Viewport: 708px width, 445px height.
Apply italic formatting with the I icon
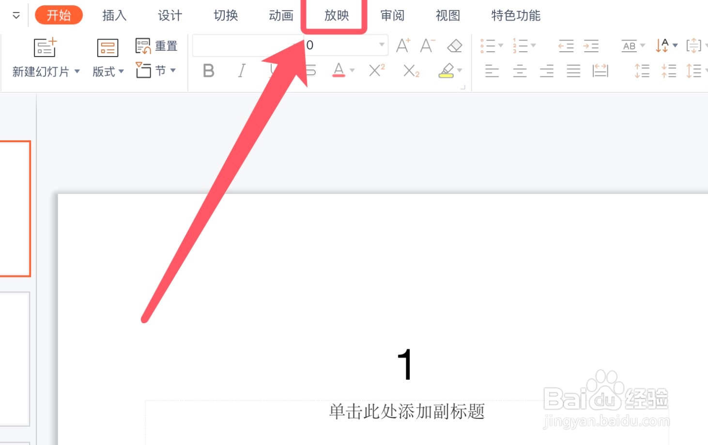click(241, 71)
